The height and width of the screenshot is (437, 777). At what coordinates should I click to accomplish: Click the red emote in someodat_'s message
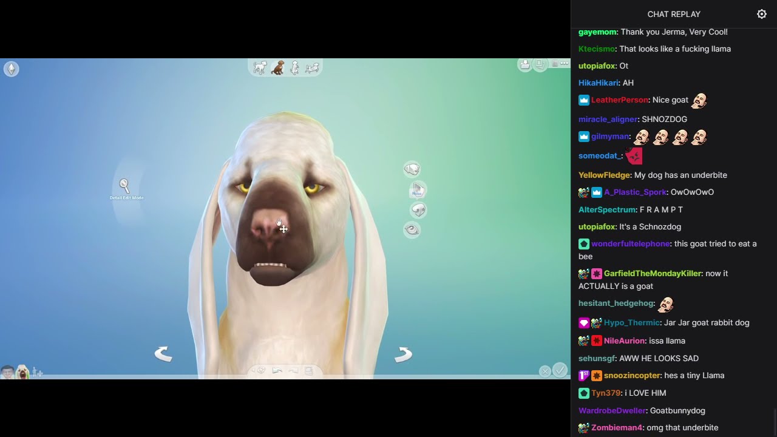634,156
